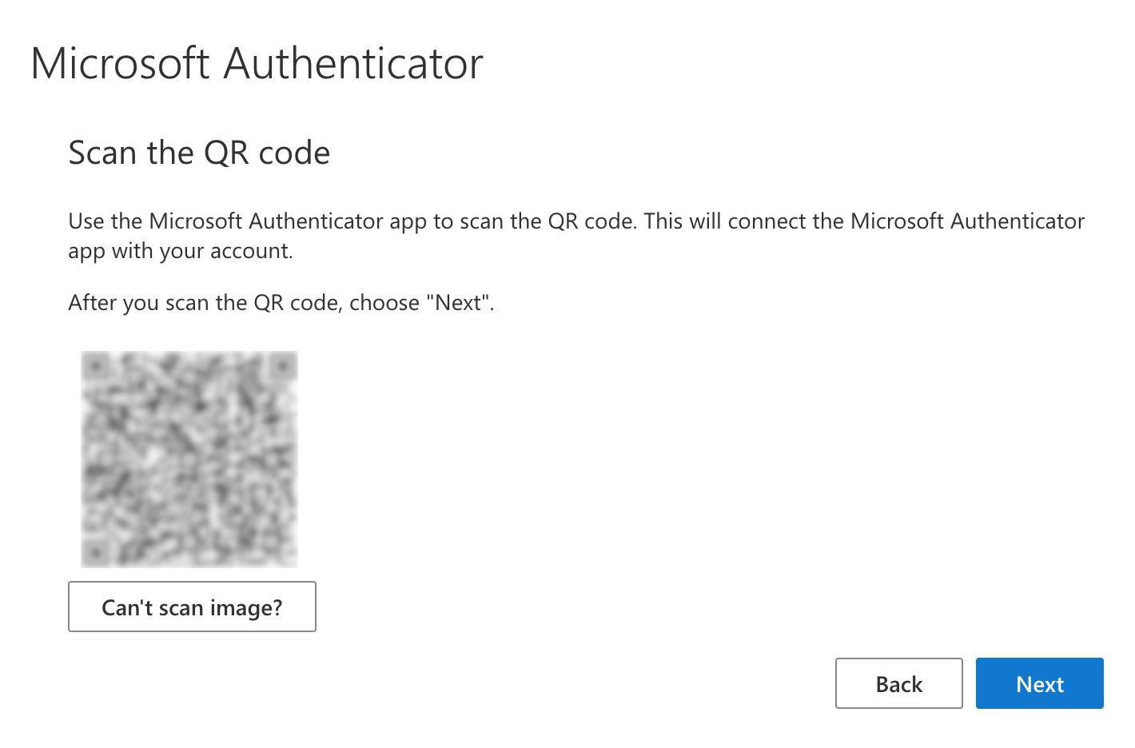Click the Next button to continue setup
The width and height of the screenshot is (1135, 748).
(1039, 683)
